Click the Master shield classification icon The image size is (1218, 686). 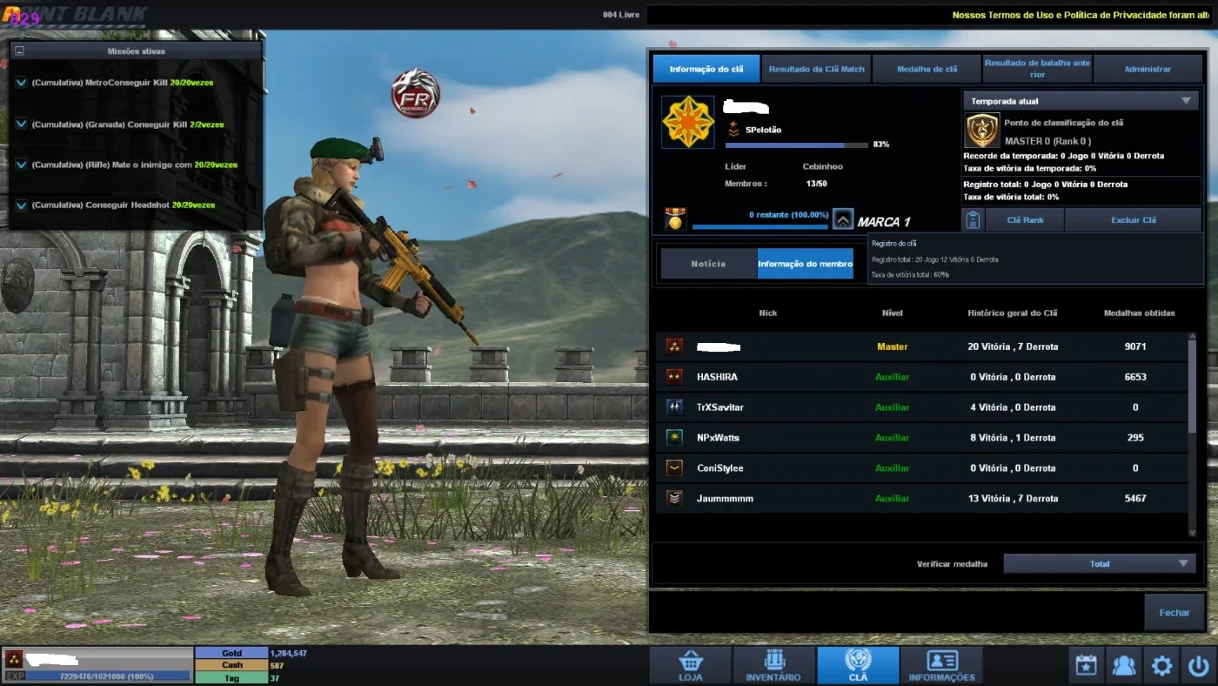[981, 131]
